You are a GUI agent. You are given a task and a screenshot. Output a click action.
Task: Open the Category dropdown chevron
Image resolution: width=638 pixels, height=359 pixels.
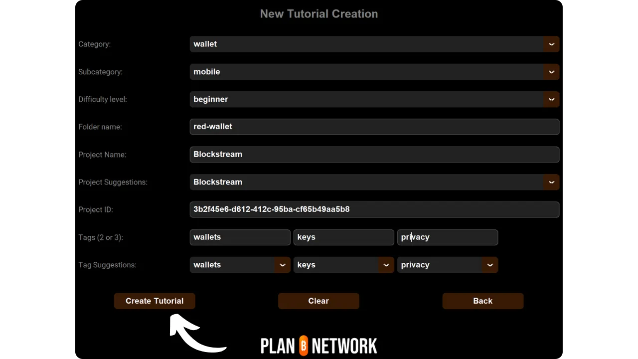(551, 44)
